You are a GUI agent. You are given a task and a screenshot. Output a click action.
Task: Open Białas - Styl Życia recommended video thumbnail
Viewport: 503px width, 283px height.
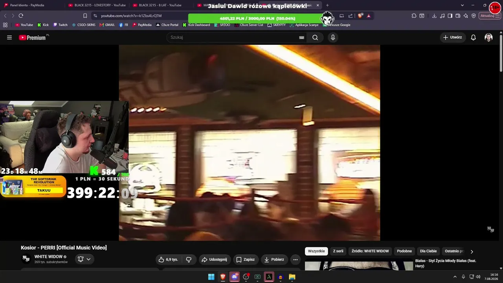[x=359, y=266]
